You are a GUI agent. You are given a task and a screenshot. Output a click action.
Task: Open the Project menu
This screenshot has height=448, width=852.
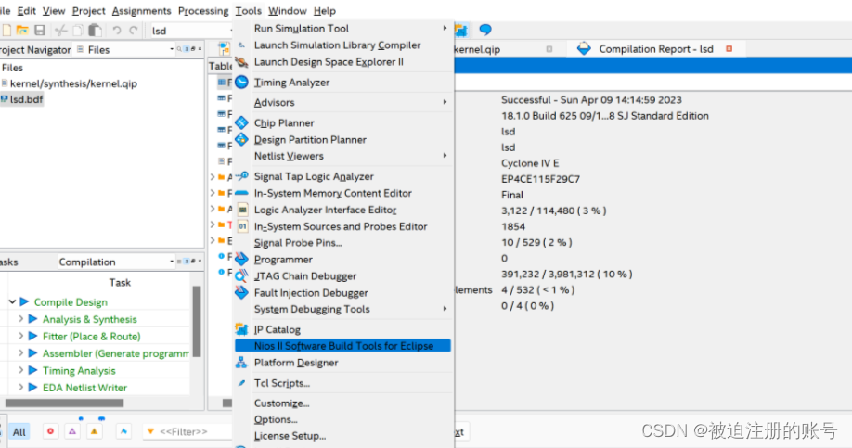point(88,11)
